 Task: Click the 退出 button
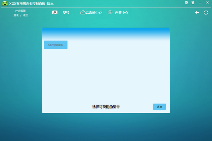[x=159, y=107]
